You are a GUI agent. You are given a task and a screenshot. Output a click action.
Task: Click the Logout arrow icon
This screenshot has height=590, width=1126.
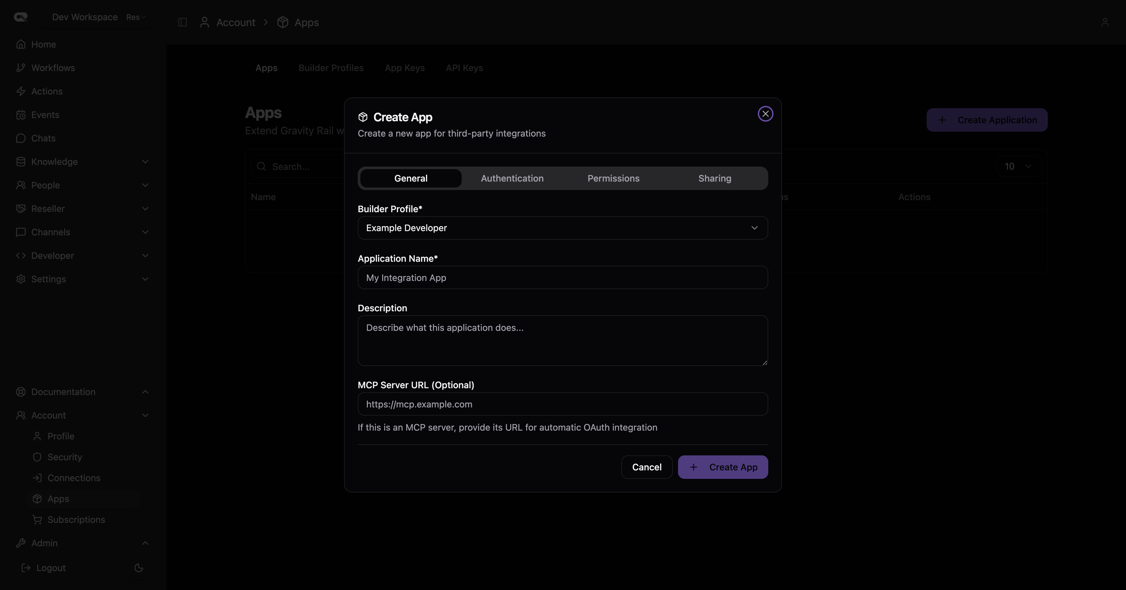click(26, 568)
